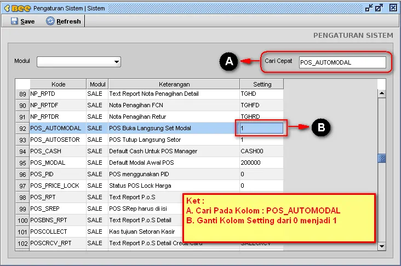Select the POS_AUTOMODAL code cell
401x266 pixels.
(x=58, y=128)
